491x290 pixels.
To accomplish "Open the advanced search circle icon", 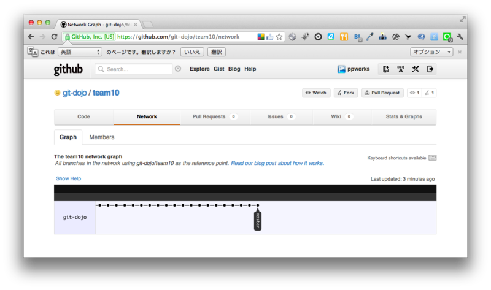I will click(178, 69).
